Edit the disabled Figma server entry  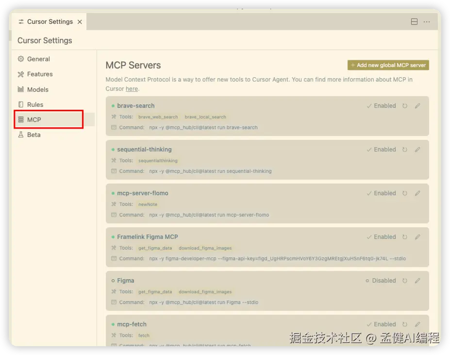[x=417, y=280]
